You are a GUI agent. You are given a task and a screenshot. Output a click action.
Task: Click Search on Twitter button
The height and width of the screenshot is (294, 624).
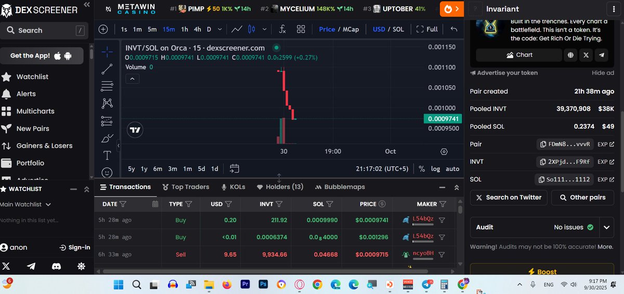(509, 197)
